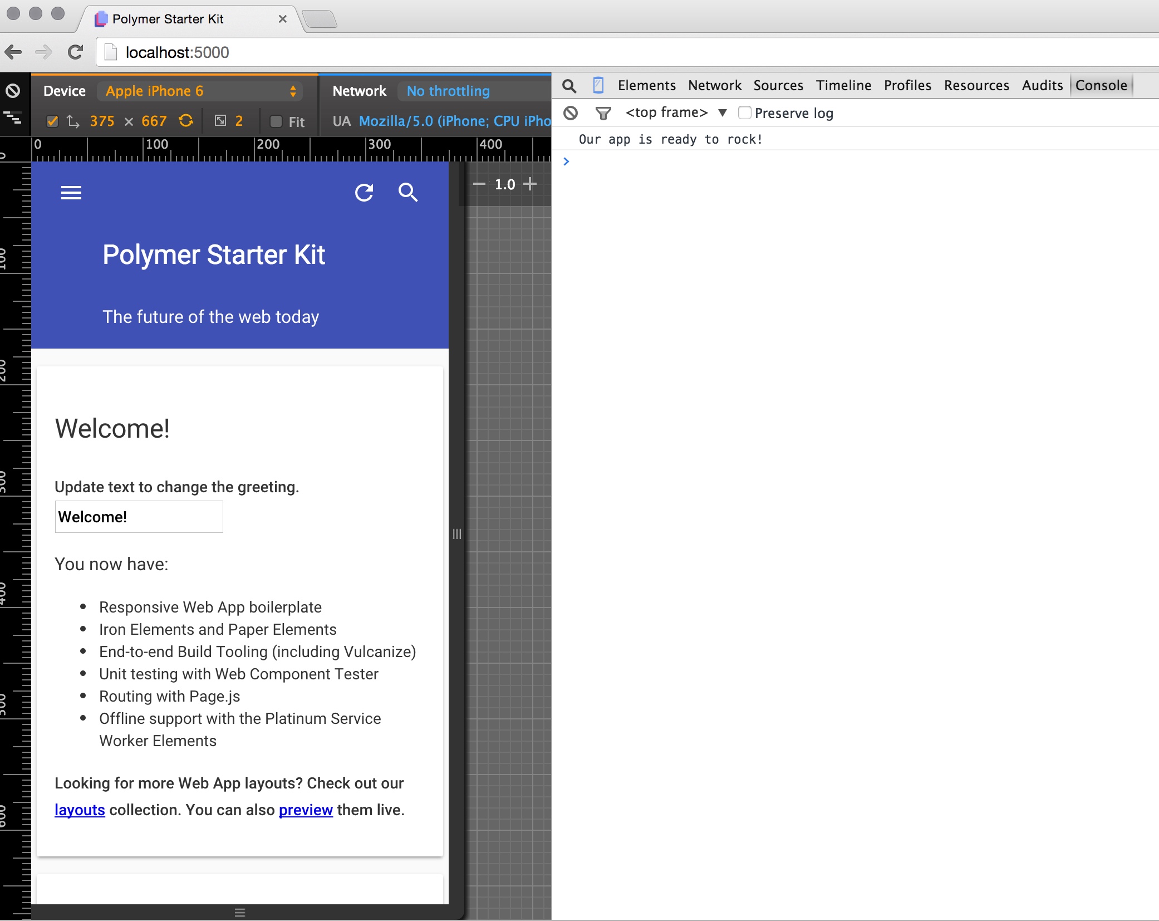Expand the top frame context selector
This screenshot has width=1159, height=921.
(x=675, y=113)
